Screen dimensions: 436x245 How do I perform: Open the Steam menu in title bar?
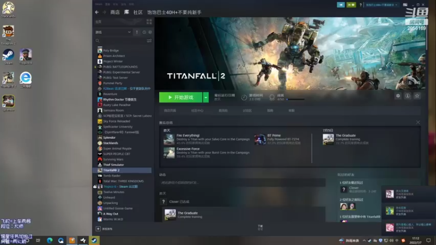pos(99,4)
